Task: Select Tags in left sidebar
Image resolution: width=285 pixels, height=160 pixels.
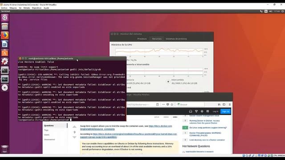Action: [x=46, y=130]
